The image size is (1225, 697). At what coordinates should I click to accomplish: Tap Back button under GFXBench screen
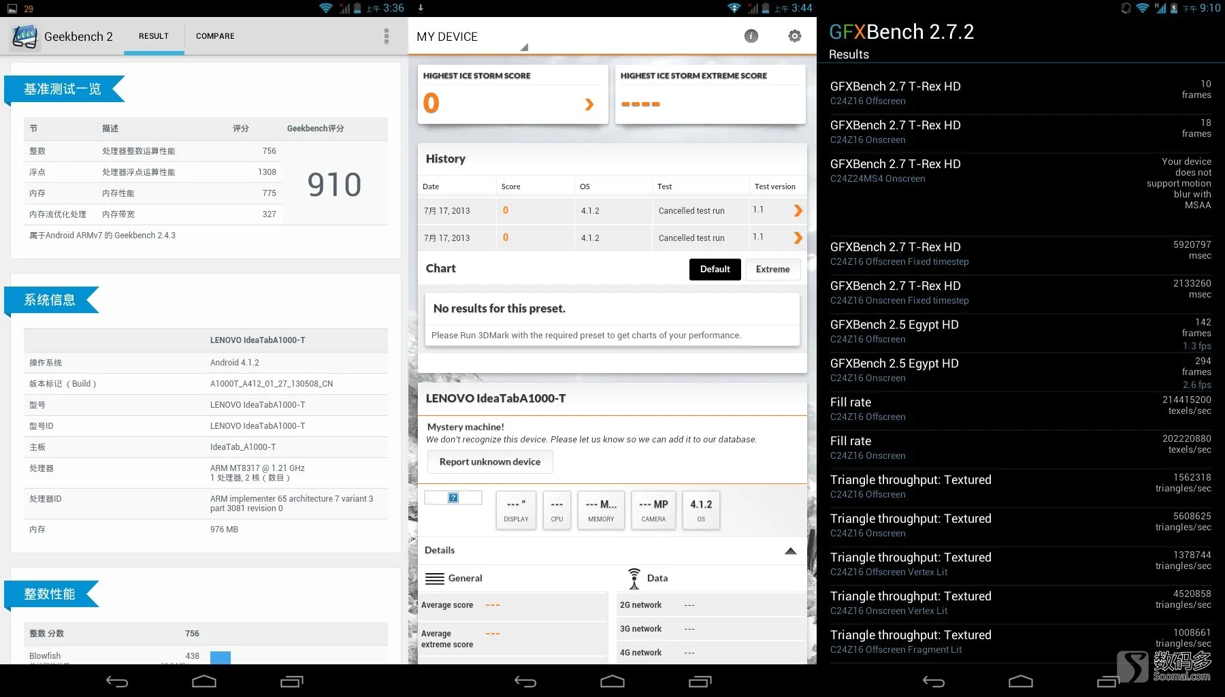click(934, 681)
